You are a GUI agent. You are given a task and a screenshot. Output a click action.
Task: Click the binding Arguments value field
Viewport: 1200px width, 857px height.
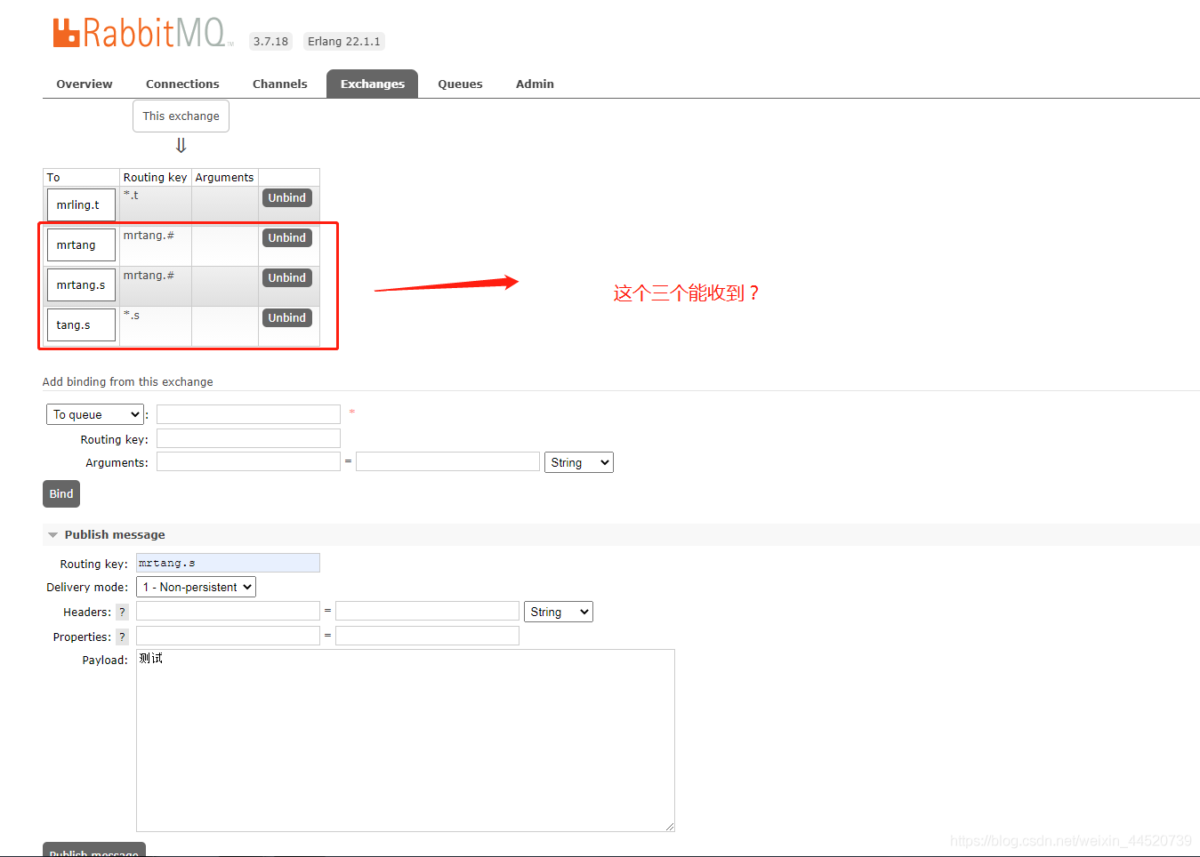pos(447,461)
